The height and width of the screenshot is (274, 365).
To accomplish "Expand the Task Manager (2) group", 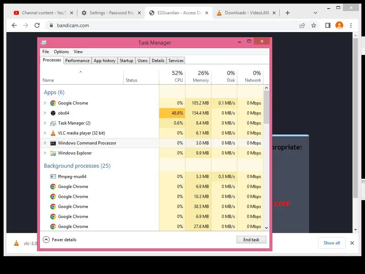I will coord(45,123).
